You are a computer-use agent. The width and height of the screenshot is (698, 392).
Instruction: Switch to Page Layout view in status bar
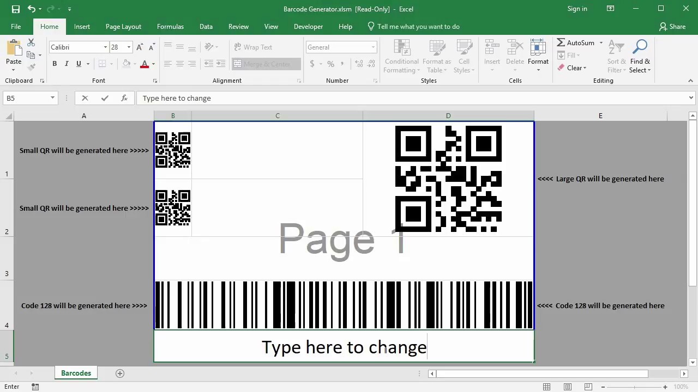click(x=567, y=387)
